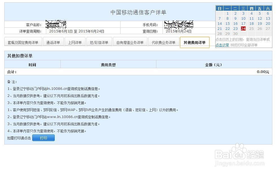Image resolution: width=280 pixels, height=173 pixels.
Task: Select calendar date 21
Action: click(x=220, y=29)
